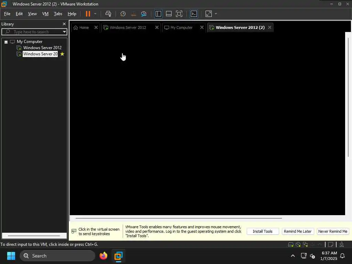Click the library panel horizontal scrollbar
The image size is (352, 264).
(x=34, y=236)
